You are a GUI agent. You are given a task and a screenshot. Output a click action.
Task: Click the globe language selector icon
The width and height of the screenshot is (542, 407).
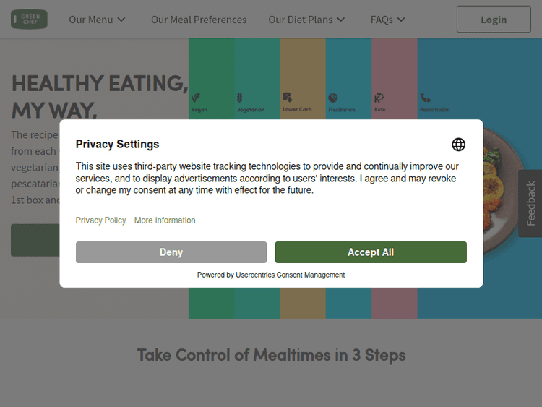tap(458, 145)
